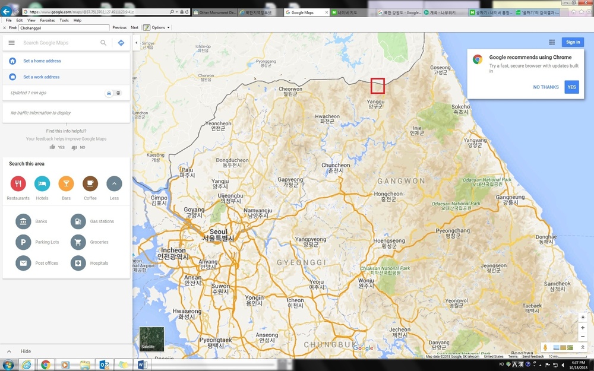Image resolution: width=594 pixels, height=371 pixels.
Task: Show your location on the map
Action: [583, 317]
